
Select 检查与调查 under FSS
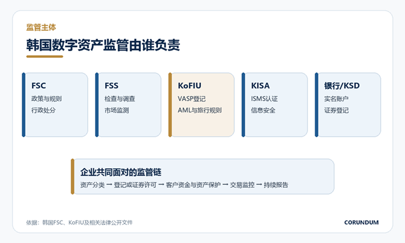point(120,98)
